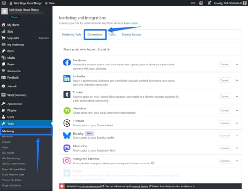Expand the Facebook connection details
The height and width of the screenshot is (191, 248).
click(x=237, y=64)
